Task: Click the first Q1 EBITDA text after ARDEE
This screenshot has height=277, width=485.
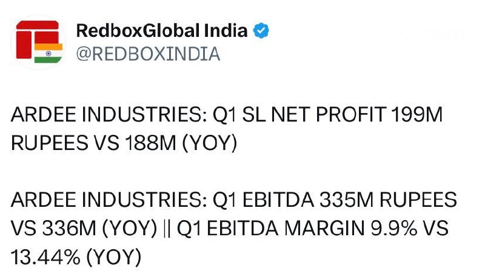Action: (264, 200)
